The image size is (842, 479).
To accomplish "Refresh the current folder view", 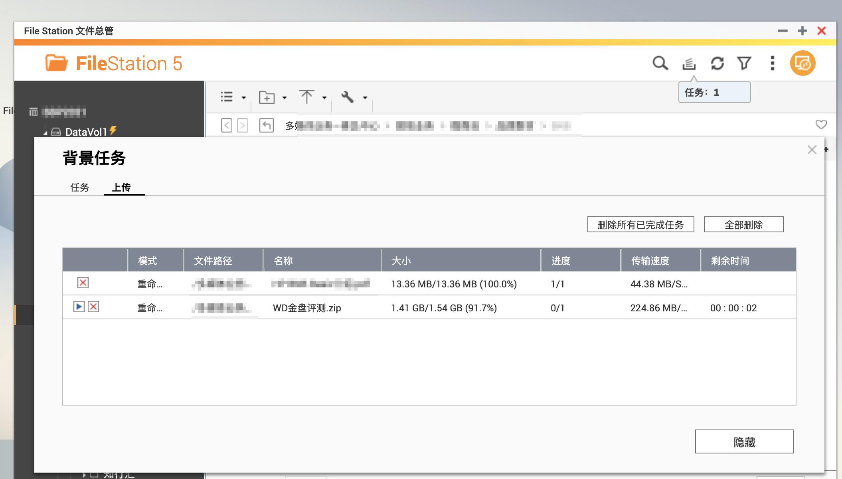I will point(718,63).
